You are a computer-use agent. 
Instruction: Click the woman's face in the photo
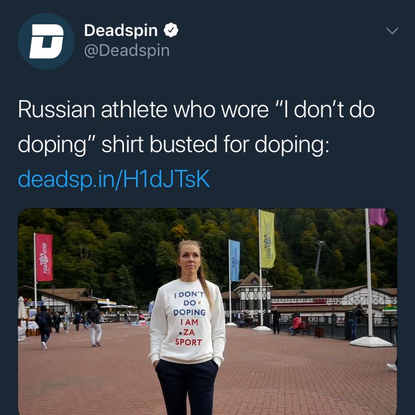(189, 262)
